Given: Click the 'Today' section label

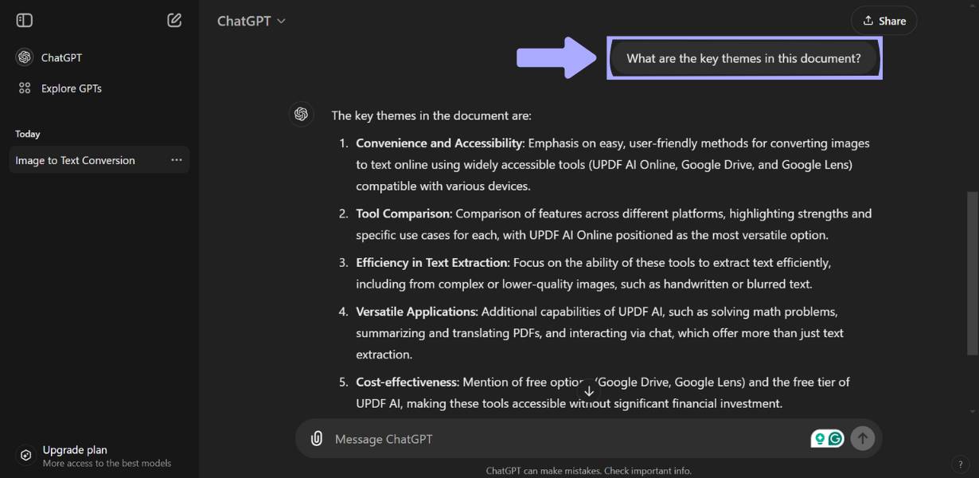Looking at the screenshot, I should click(28, 134).
